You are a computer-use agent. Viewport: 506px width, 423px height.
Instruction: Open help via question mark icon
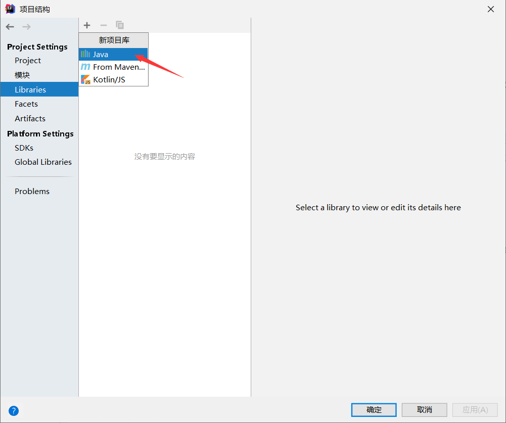click(14, 411)
